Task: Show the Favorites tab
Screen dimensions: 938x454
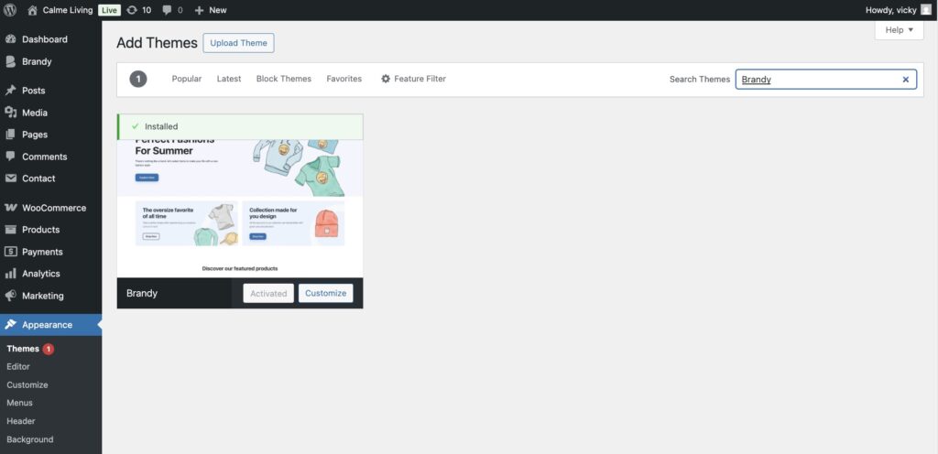Action: [x=344, y=79]
